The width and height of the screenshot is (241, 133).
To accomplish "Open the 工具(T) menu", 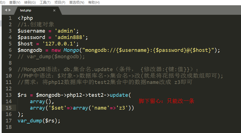I will pyautogui.click(x=45, y=2).
